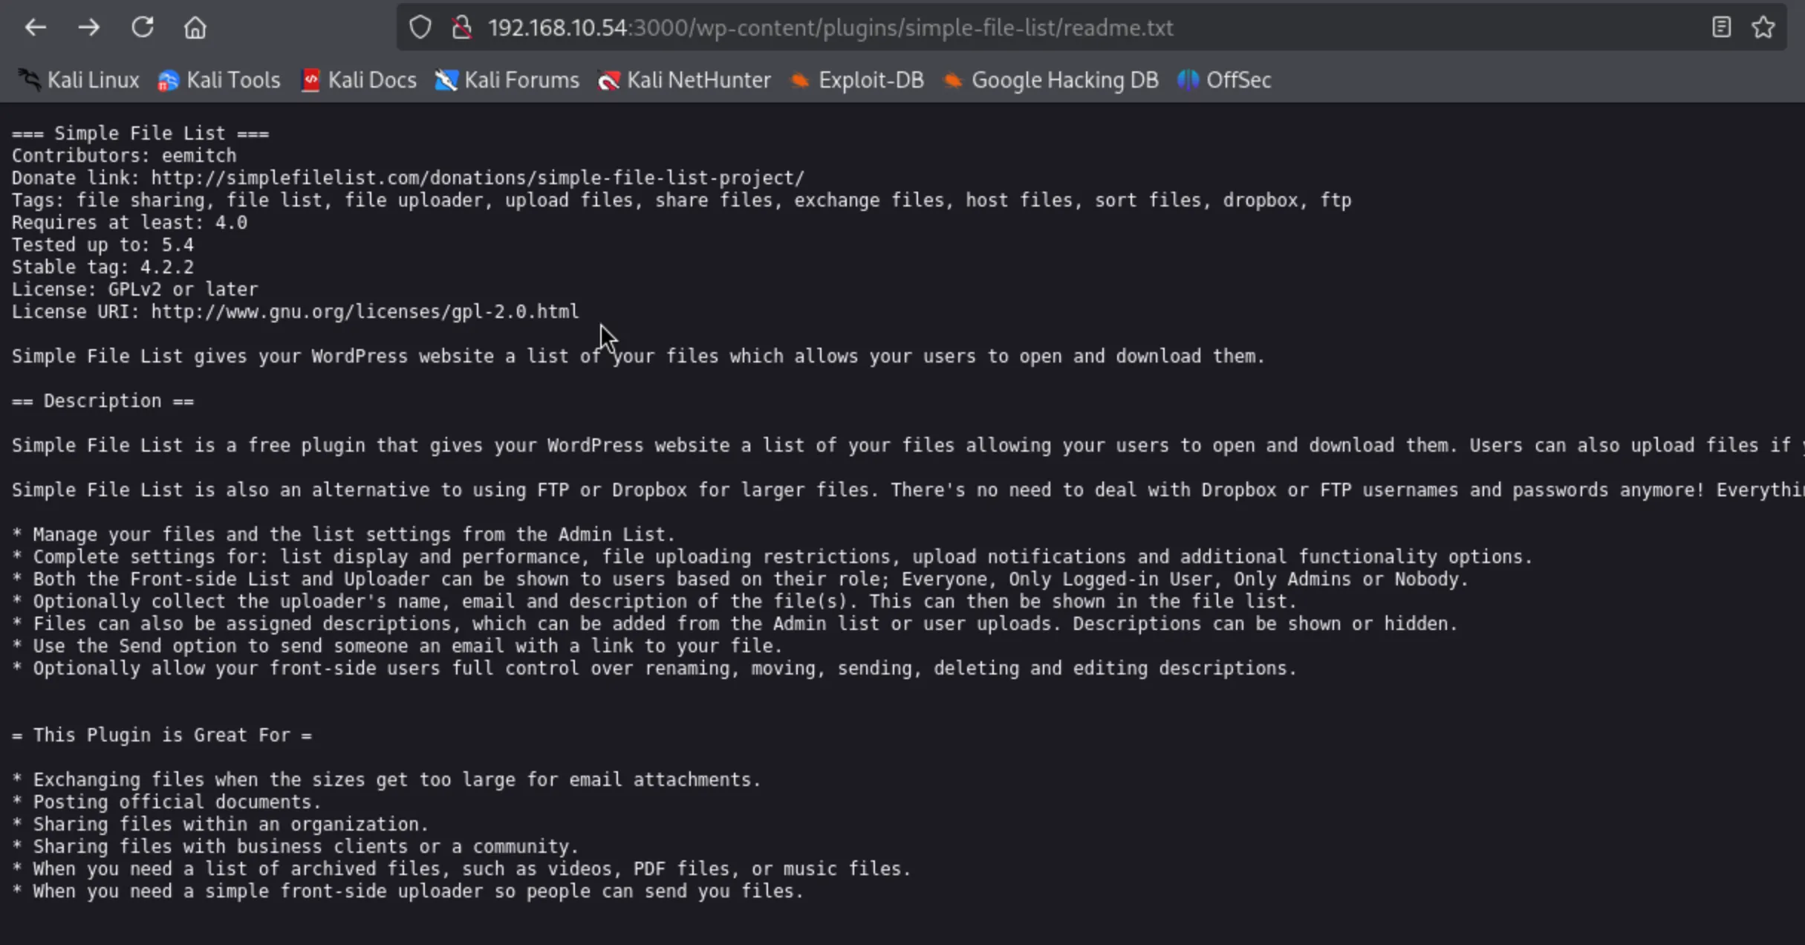
Task: Open the Exploit-DB bookmark
Action: pyautogui.click(x=857, y=80)
